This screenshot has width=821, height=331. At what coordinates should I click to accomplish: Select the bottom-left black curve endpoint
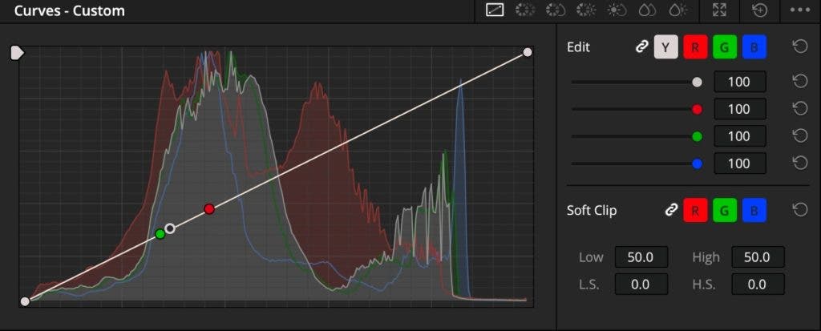click(25, 301)
